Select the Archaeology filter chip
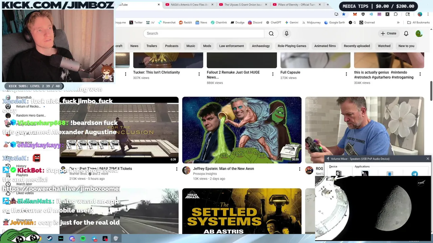433x243 pixels. pyautogui.click(x=261, y=46)
